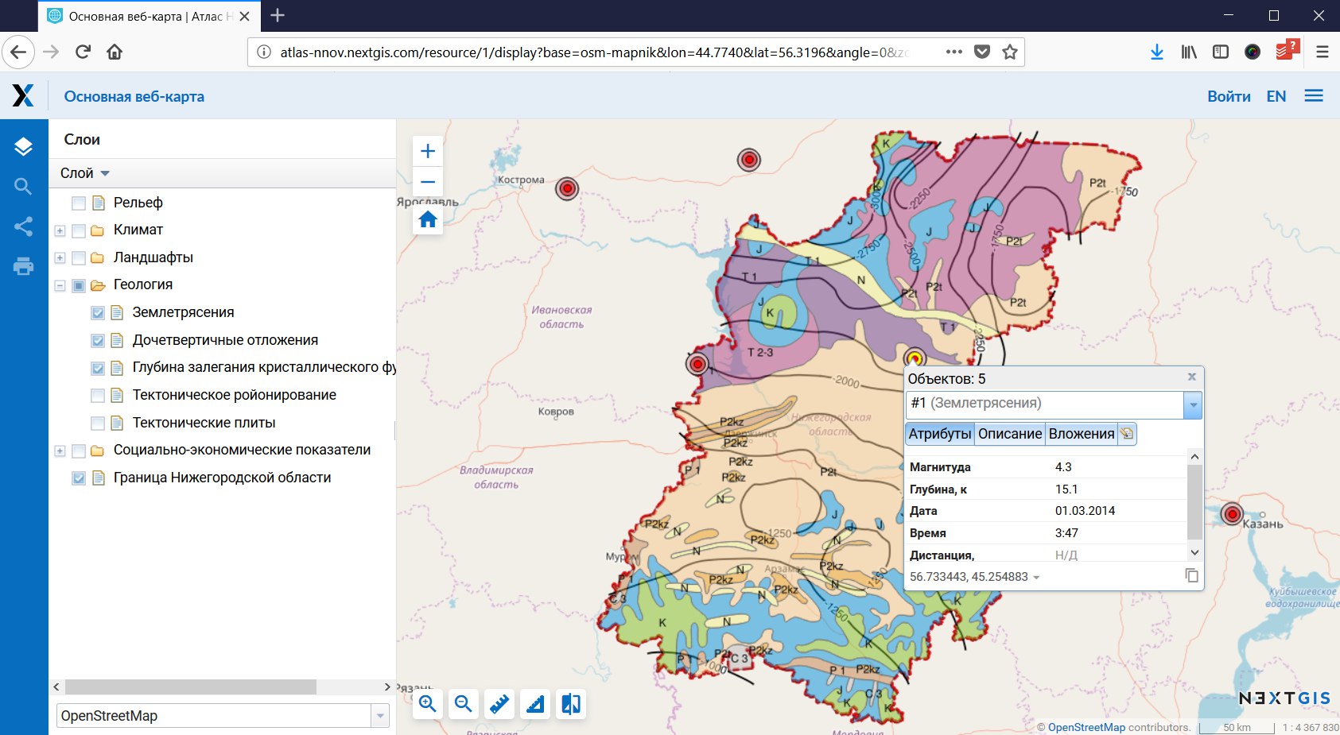This screenshot has height=735, width=1340.
Task: Return map to home extent
Action: pos(428,219)
